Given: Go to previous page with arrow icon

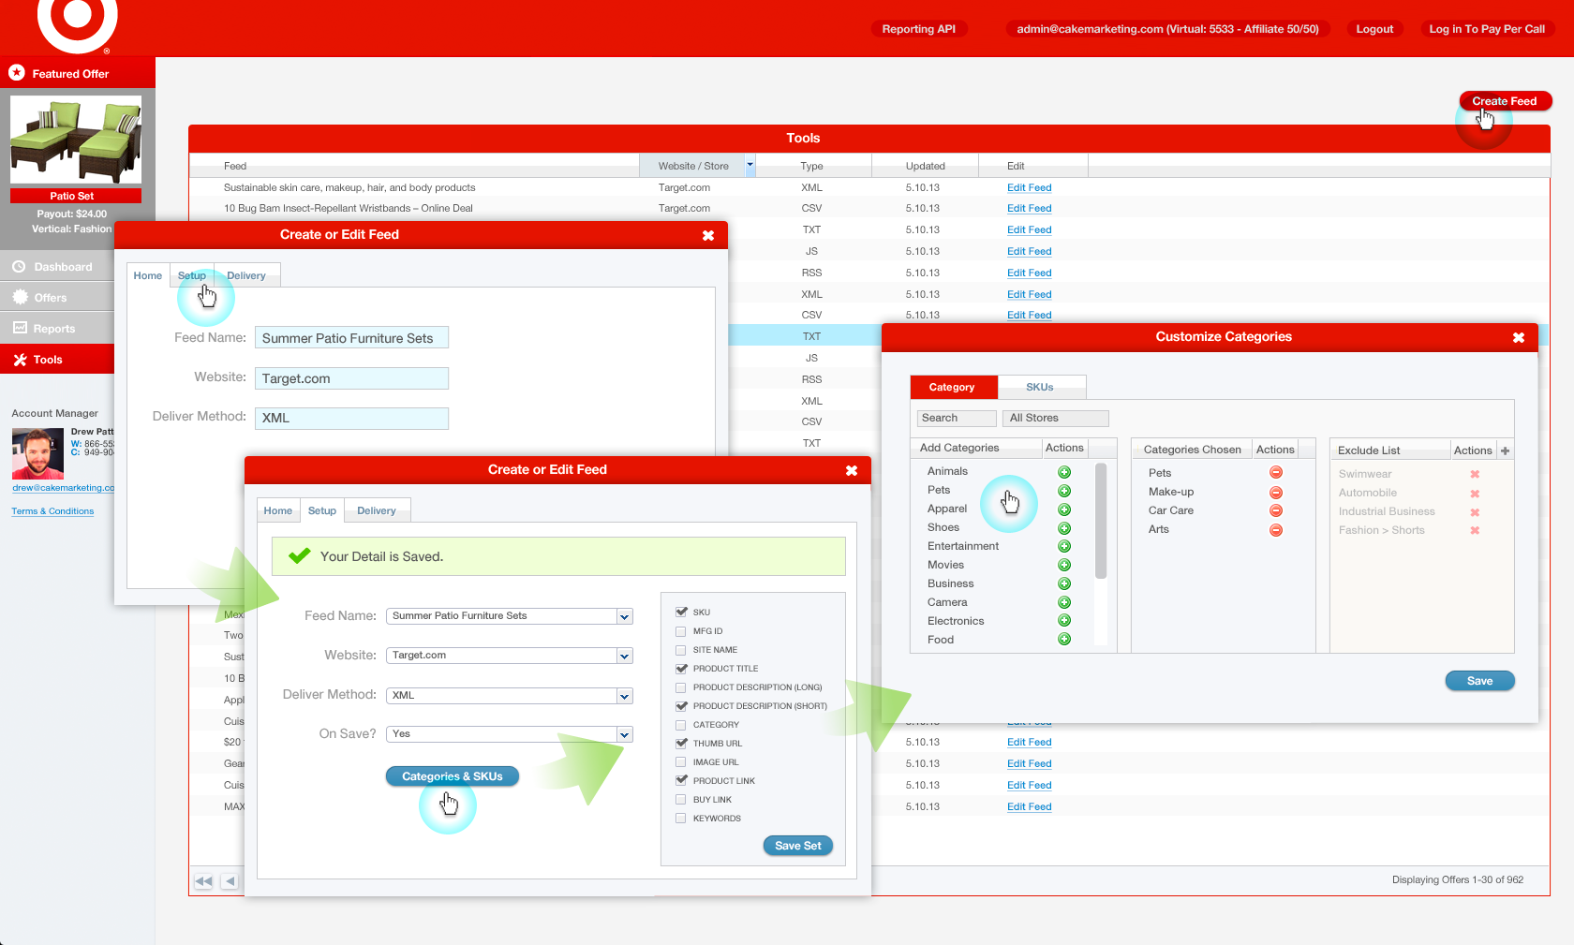Looking at the screenshot, I should 230,881.
